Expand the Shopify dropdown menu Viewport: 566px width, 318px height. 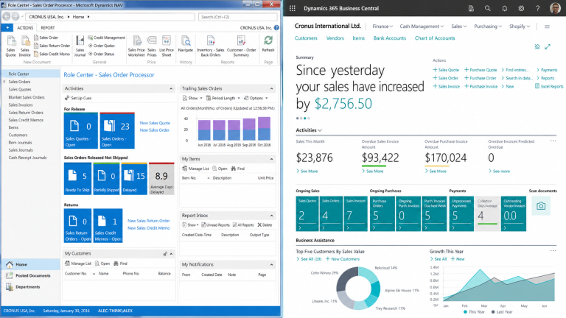520,26
